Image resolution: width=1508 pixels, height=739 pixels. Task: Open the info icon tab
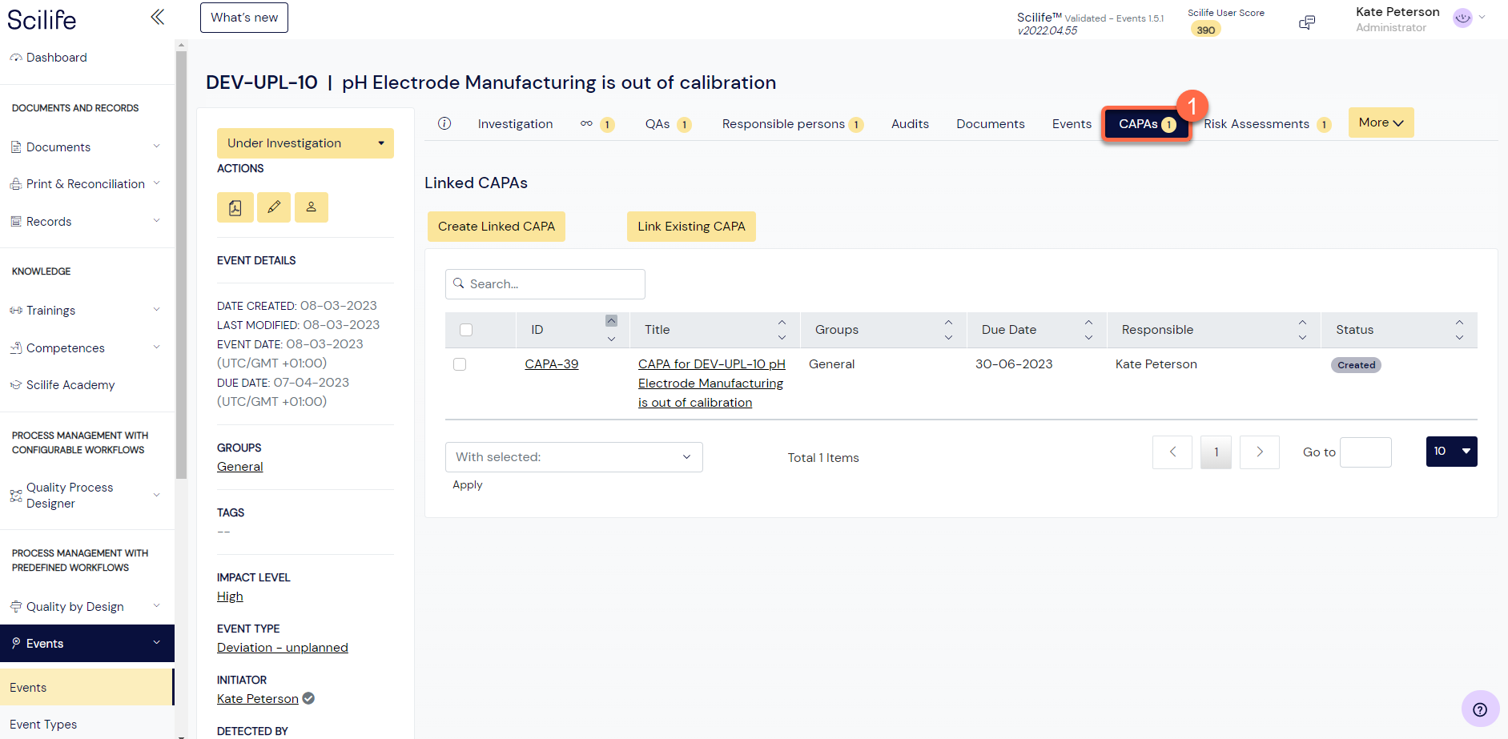pyautogui.click(x=444, y=123)
